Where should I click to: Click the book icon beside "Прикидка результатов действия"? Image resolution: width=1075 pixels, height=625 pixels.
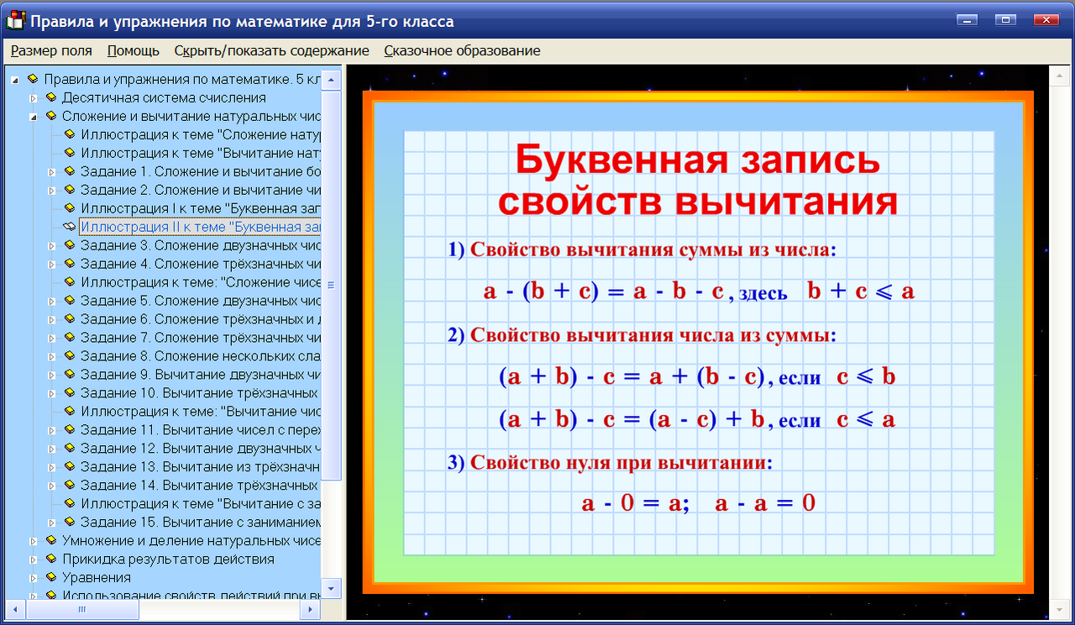coord(52,559)
